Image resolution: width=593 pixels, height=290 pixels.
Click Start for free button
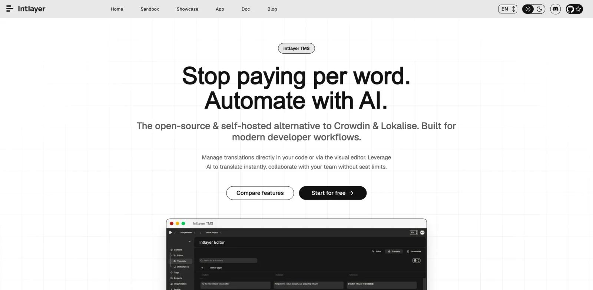pyautogui.click(x=333, y=193)
